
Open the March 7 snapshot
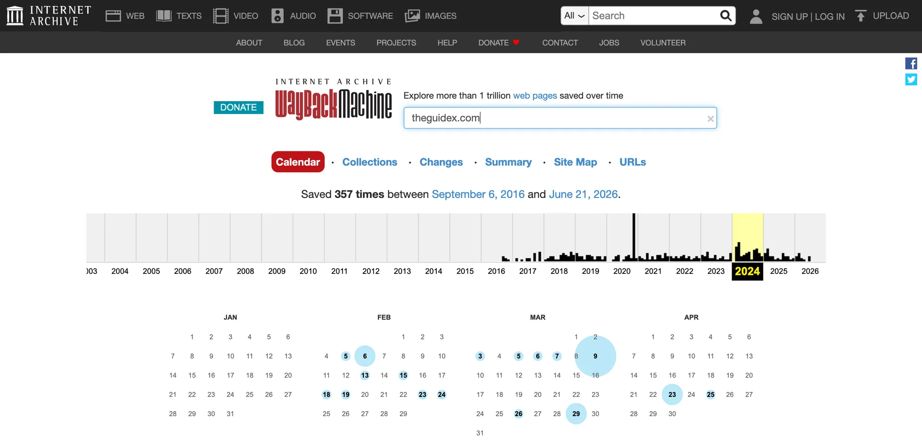coord(557,356)
